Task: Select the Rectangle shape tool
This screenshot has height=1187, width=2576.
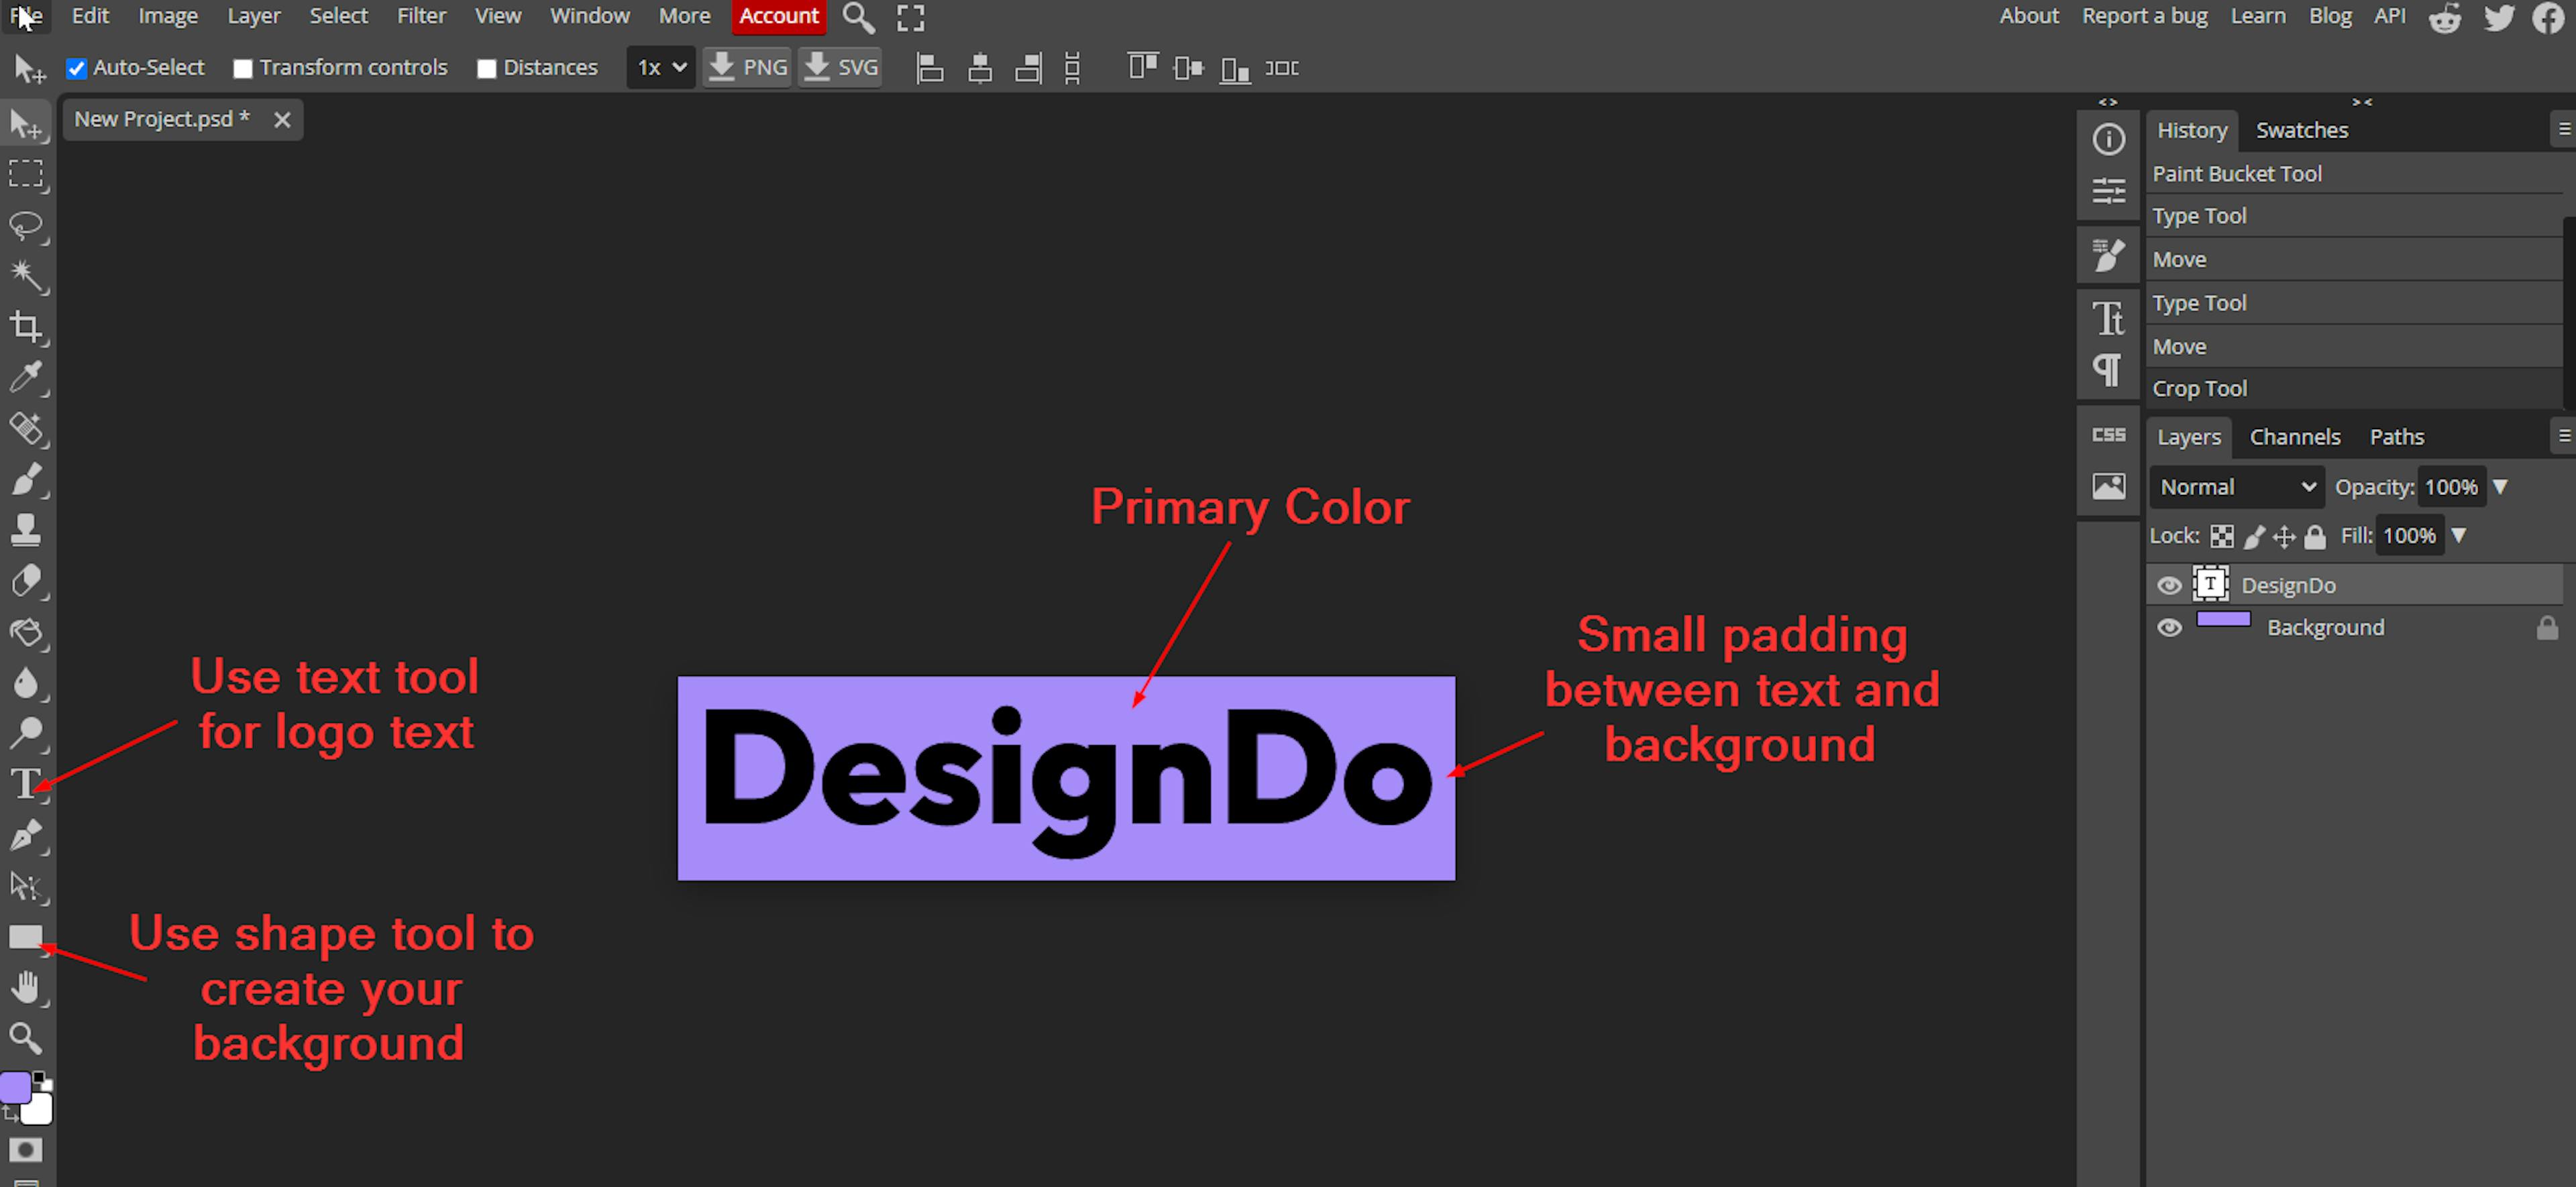Action: (26, 936)
